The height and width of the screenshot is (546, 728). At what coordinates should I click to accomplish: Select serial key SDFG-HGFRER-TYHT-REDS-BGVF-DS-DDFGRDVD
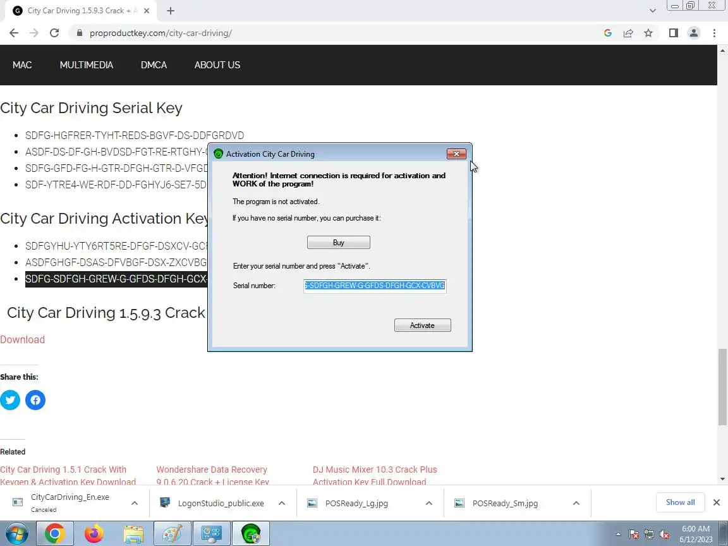[x=135, y=135]
